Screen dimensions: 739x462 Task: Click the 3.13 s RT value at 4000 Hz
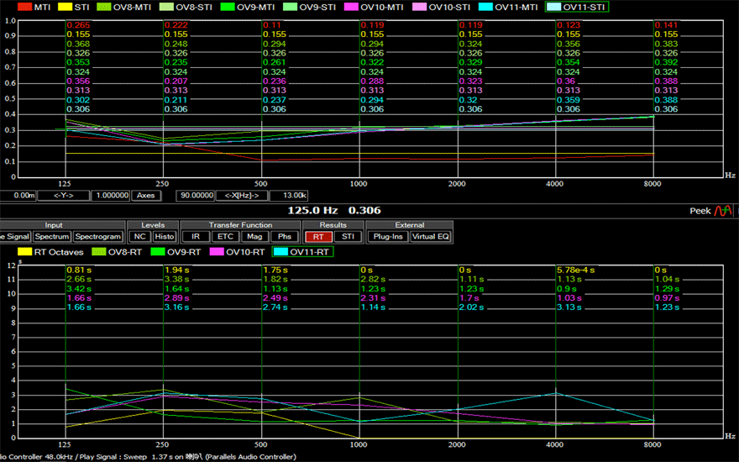point(569,307)
